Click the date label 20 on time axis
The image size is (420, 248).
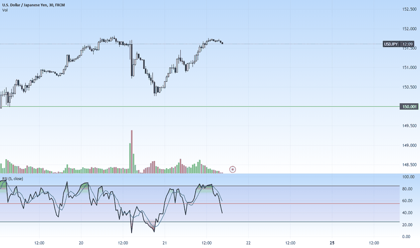click(x=81, y=243)
